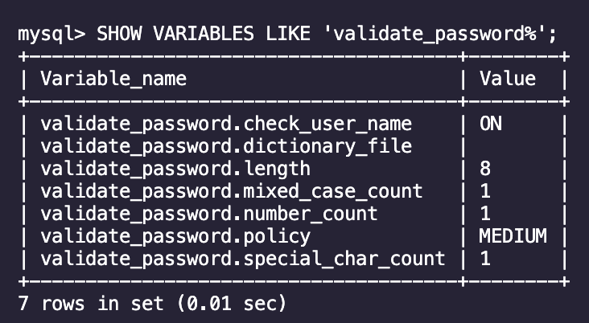
Task: Click the '7 rows in set' result line
Action: coord(152,304)
